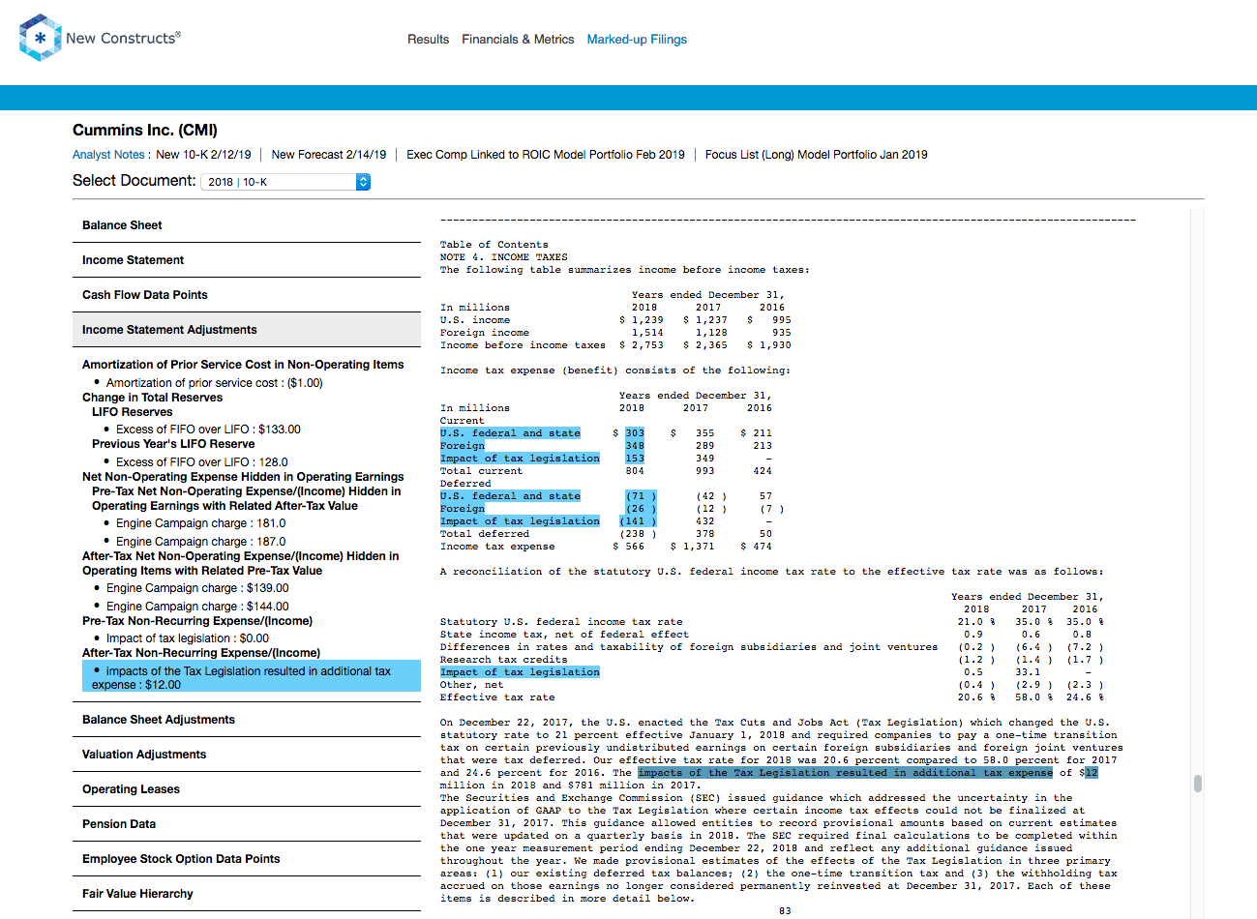1257x919 pixels.
Task: Open the Analyst Notes link
Action: tap(108, 155)
